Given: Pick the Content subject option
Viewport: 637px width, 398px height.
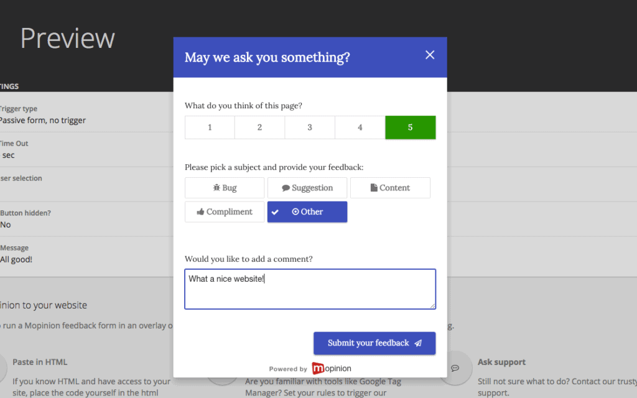Looking at the screenshot, I should [390, 188].
